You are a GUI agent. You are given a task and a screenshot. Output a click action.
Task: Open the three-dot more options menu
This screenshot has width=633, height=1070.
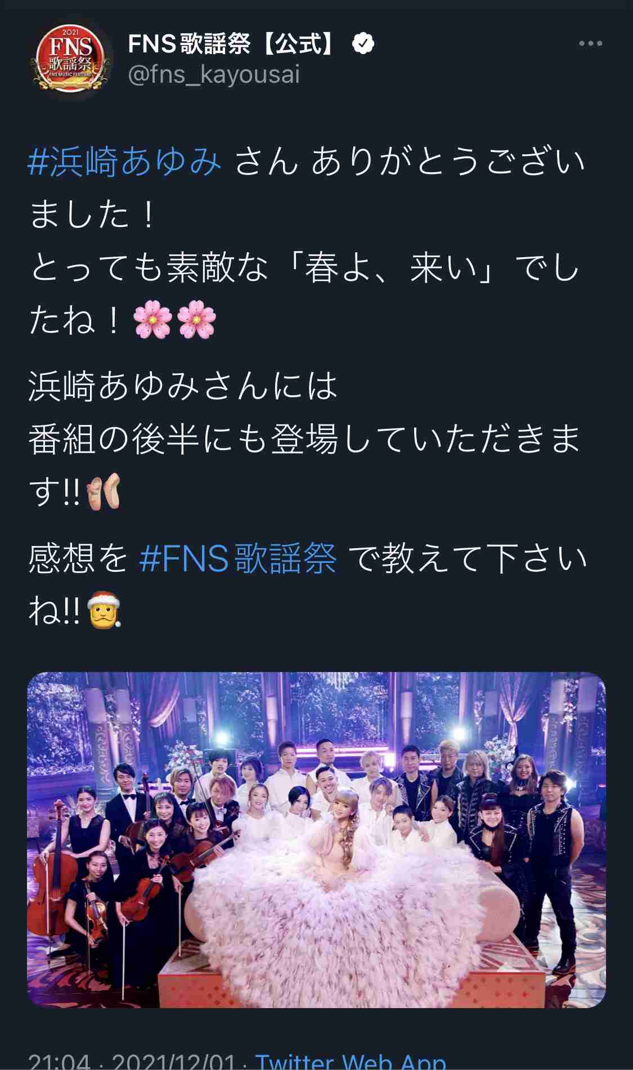590,43
